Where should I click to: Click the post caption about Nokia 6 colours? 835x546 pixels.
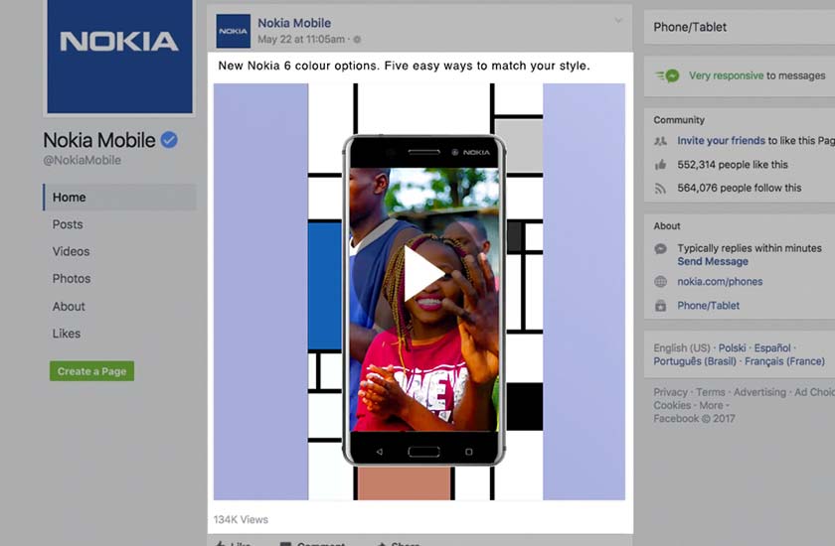coord(405,66)
